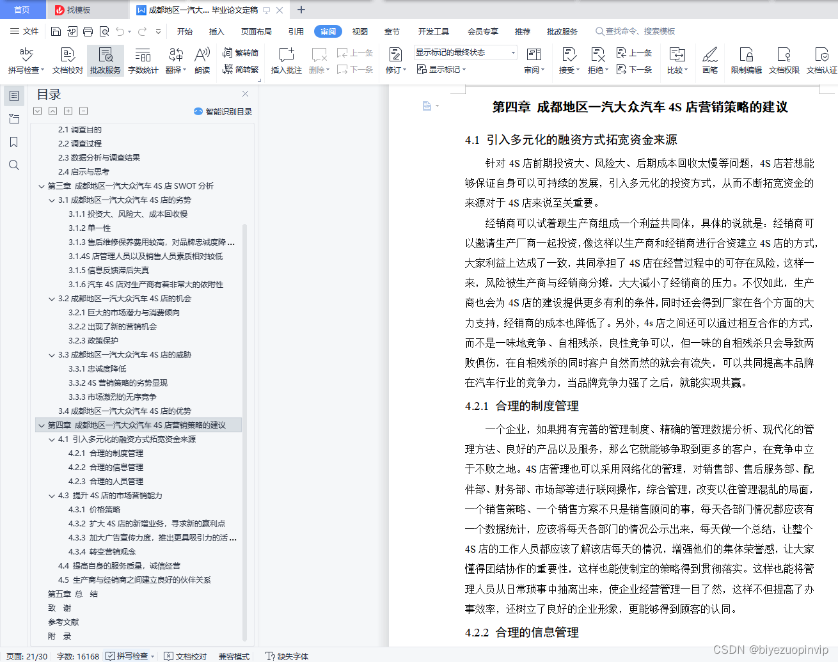Image resolution: width=838 pixels, height=662 pixels.
Task: Toggle 文档校对 in the status bar
Action: point(186,656)
